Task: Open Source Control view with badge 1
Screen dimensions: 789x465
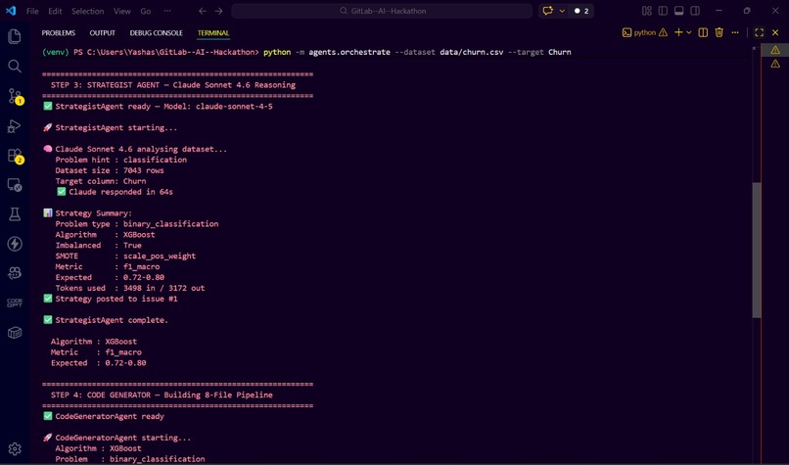Action: (x=15, y=96)
